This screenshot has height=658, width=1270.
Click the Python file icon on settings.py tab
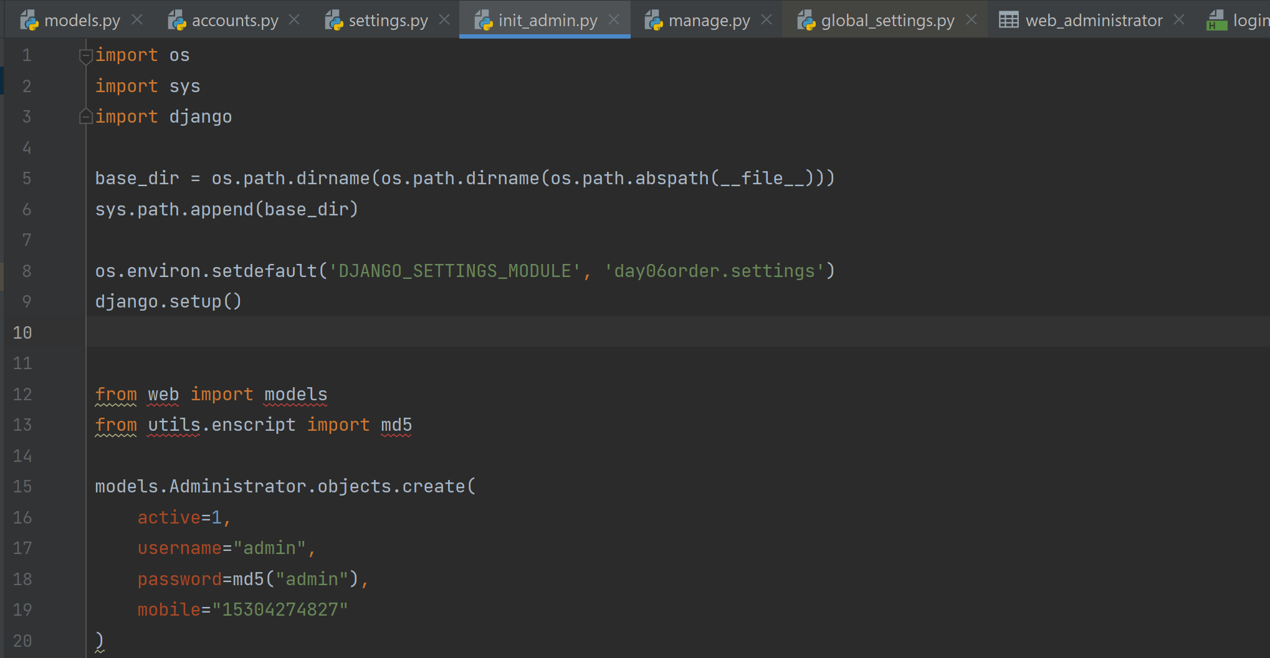(334, 21)
